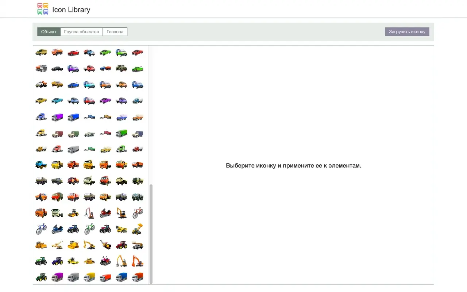Select the green semi tractor cab icon
The width and height of the screenshot is (467, 292).
click(121, 149)
